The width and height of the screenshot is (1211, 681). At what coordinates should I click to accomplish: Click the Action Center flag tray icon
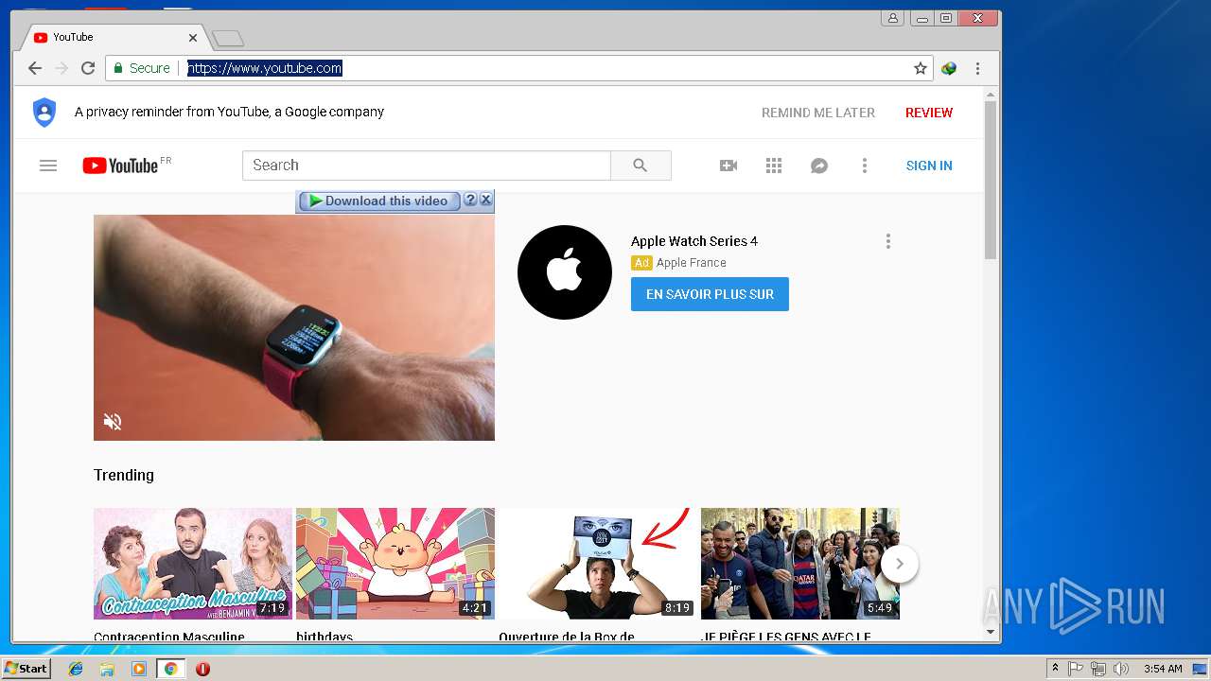[x=1076, y=669]
